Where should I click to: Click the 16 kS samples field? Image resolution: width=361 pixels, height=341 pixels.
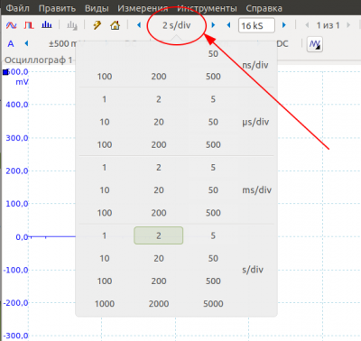pyautogui.click(x=256, y=25)
